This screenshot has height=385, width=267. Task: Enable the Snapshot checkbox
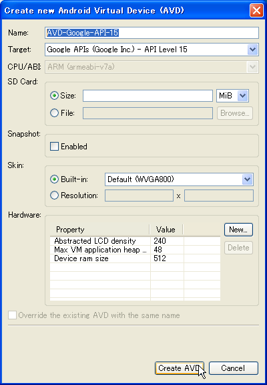pyautogui.click(x=54, y=147)
